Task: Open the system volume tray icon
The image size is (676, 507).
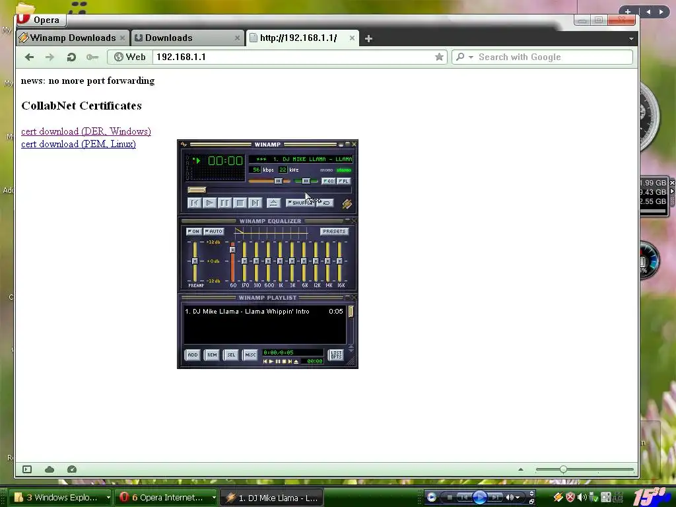Action: 582,498
